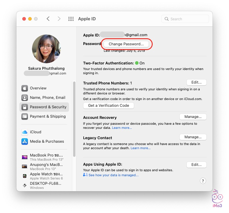
Task: Edit the Trusted Phone Numbers
Action: coord(196,82)
